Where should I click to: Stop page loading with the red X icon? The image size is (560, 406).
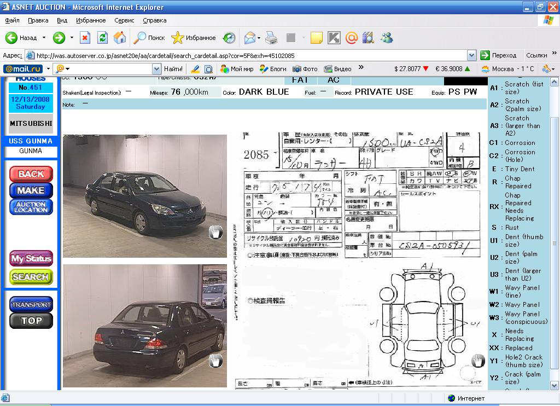click(x=85, y=38)
